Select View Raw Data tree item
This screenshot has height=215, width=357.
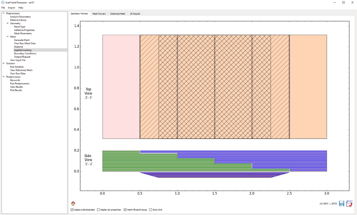point(18,73)
